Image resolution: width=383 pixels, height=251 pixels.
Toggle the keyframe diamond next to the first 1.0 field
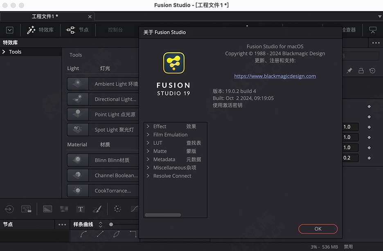click(x=369, y=127)
